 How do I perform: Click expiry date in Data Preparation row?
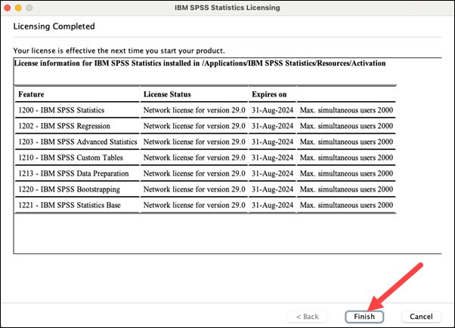(273, 173)
